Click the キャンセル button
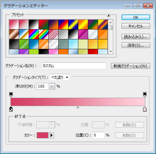Image resolution: width=156 pixels, height=154 pixels. (x=136, y=26)
